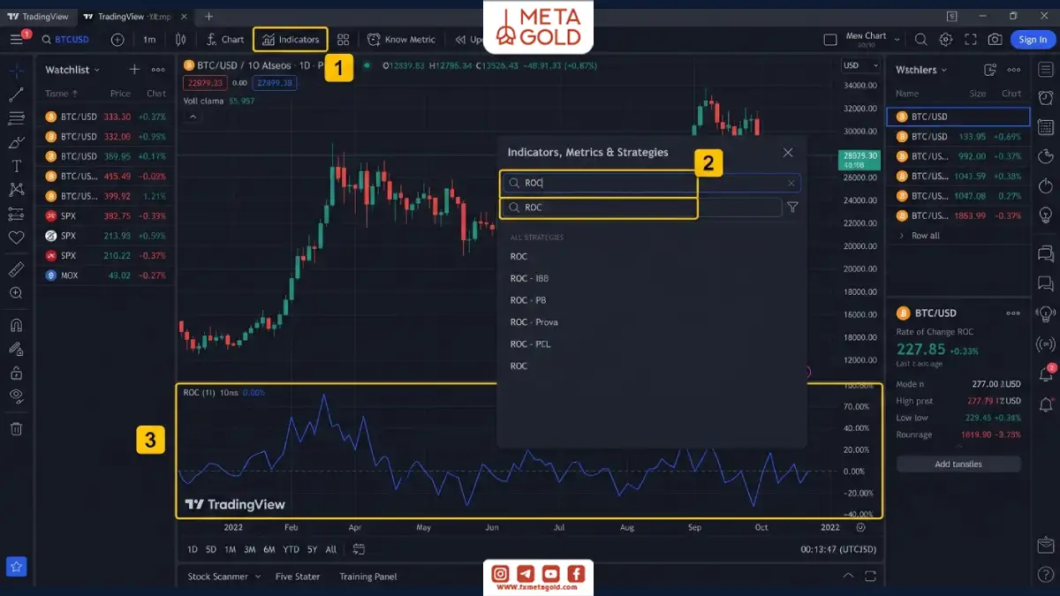
Task: Collapse bottom panel with up chevron
Action: (848, 576)
